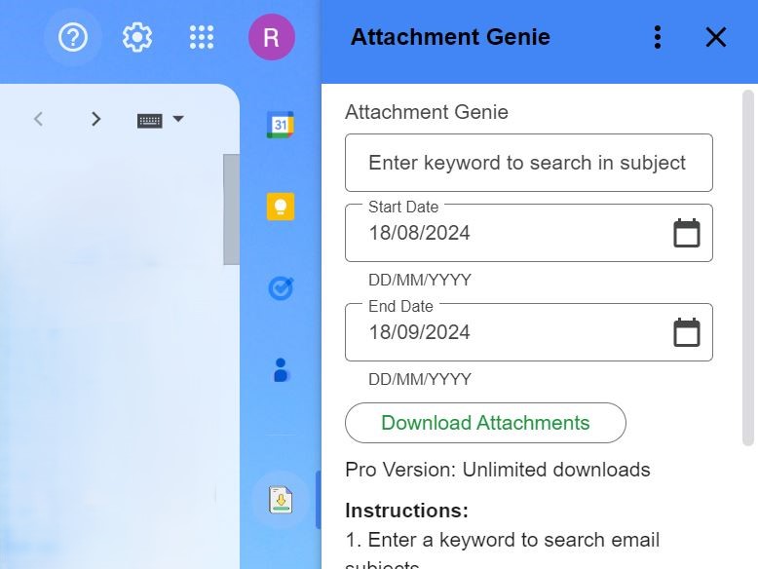758x569 pixels.
Task: Close the Attachment Genie panel
Action: point(715,37)
